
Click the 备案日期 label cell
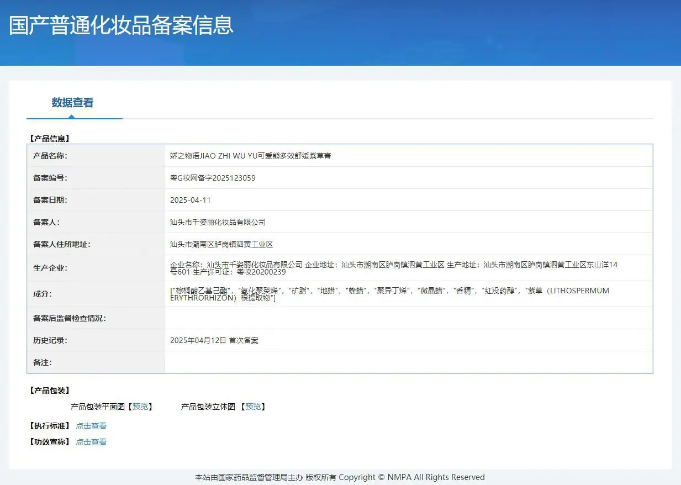[x=96, y=200]
